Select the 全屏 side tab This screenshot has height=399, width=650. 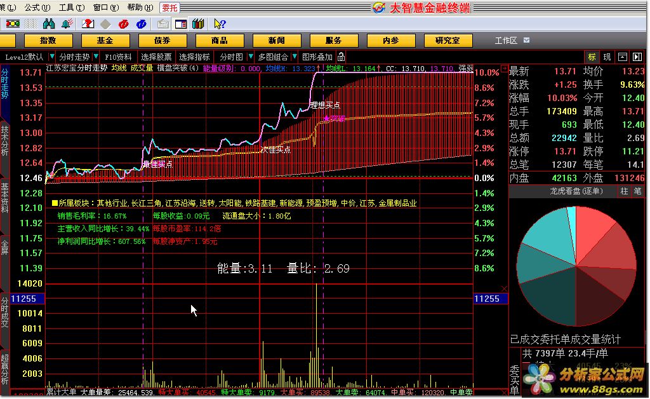pyautogui.click(x=4, y=247)
